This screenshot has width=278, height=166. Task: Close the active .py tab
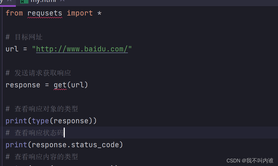point(9,1)
